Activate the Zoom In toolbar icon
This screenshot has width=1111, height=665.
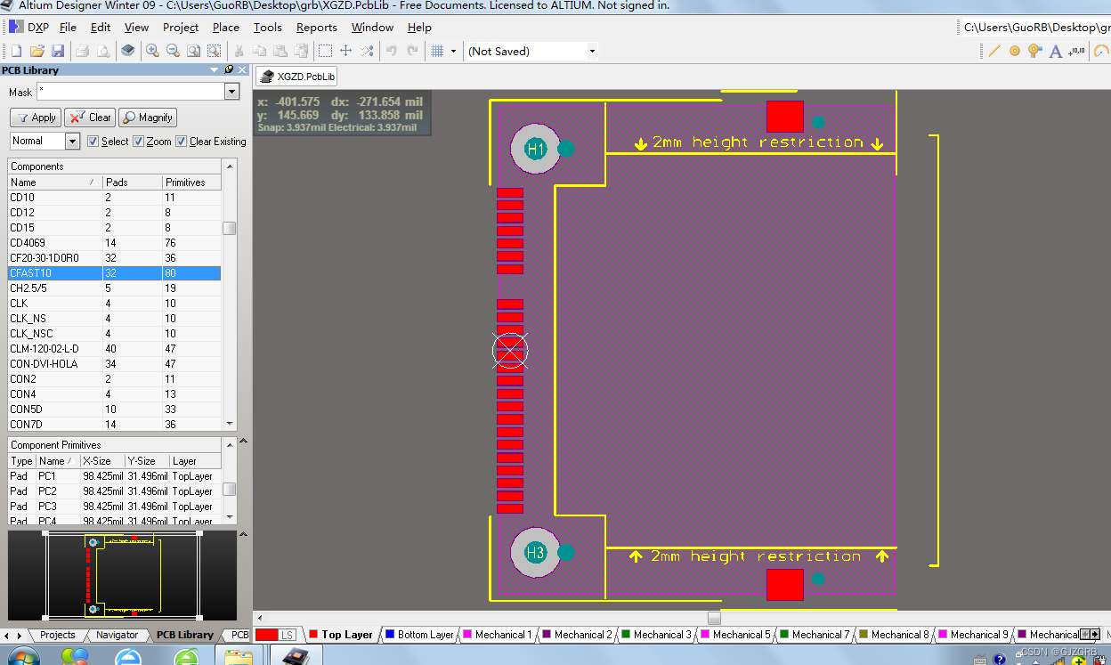[151, 51]
